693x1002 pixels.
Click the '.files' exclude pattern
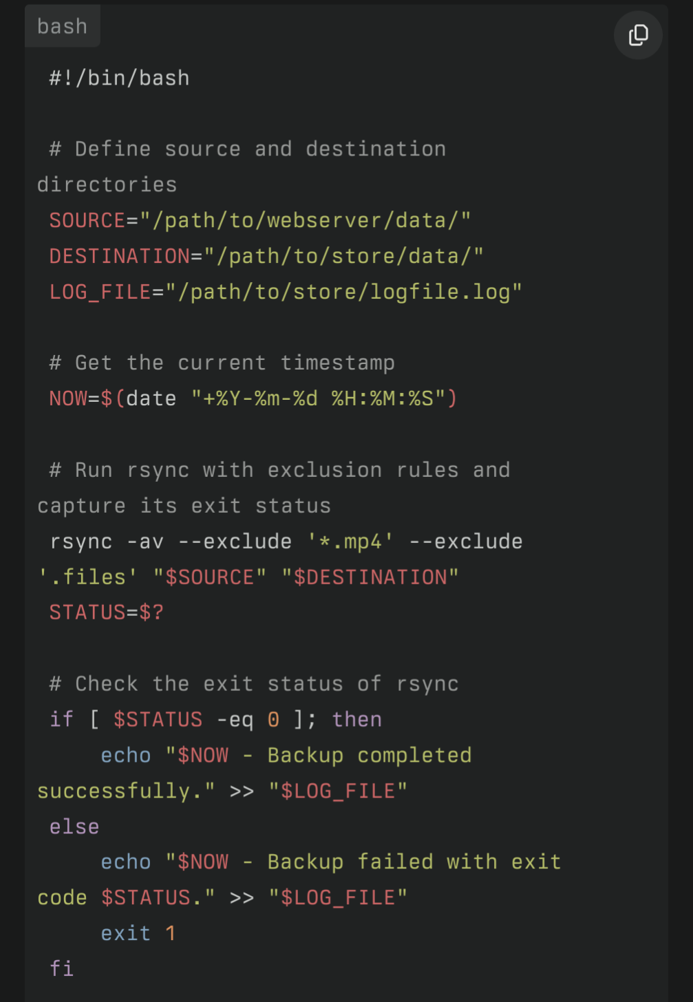87,577
